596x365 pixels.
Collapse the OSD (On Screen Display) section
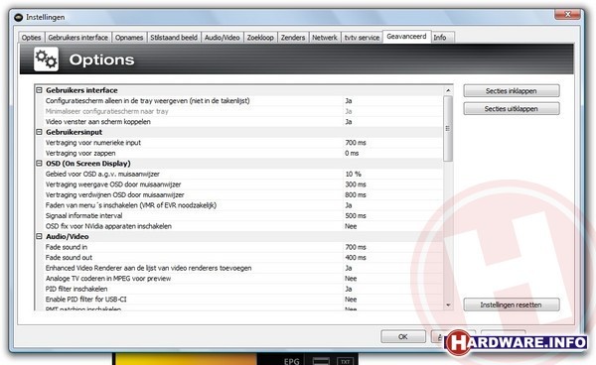[x=39, y=163]
